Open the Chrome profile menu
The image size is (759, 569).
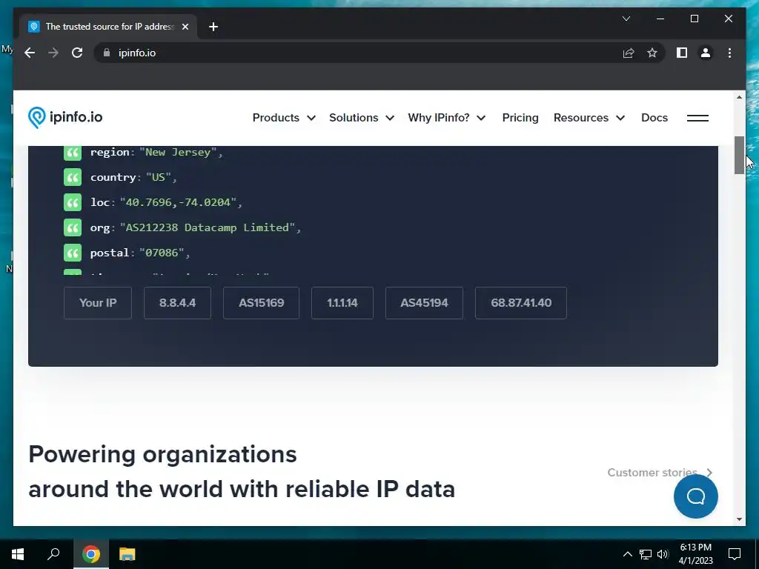tap(706, 53)
